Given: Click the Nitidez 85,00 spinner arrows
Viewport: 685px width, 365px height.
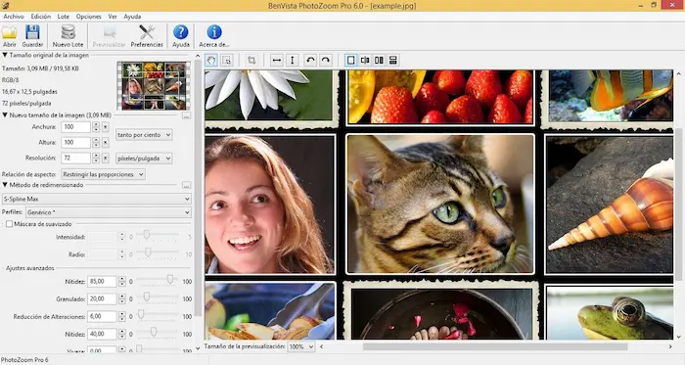Looking at the screenshot, I should 122,282.
